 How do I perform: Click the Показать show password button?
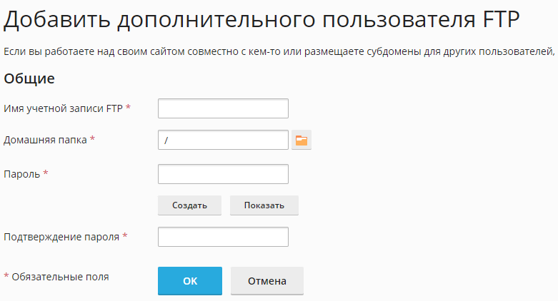pyautogui.click(x=264, y=205)
